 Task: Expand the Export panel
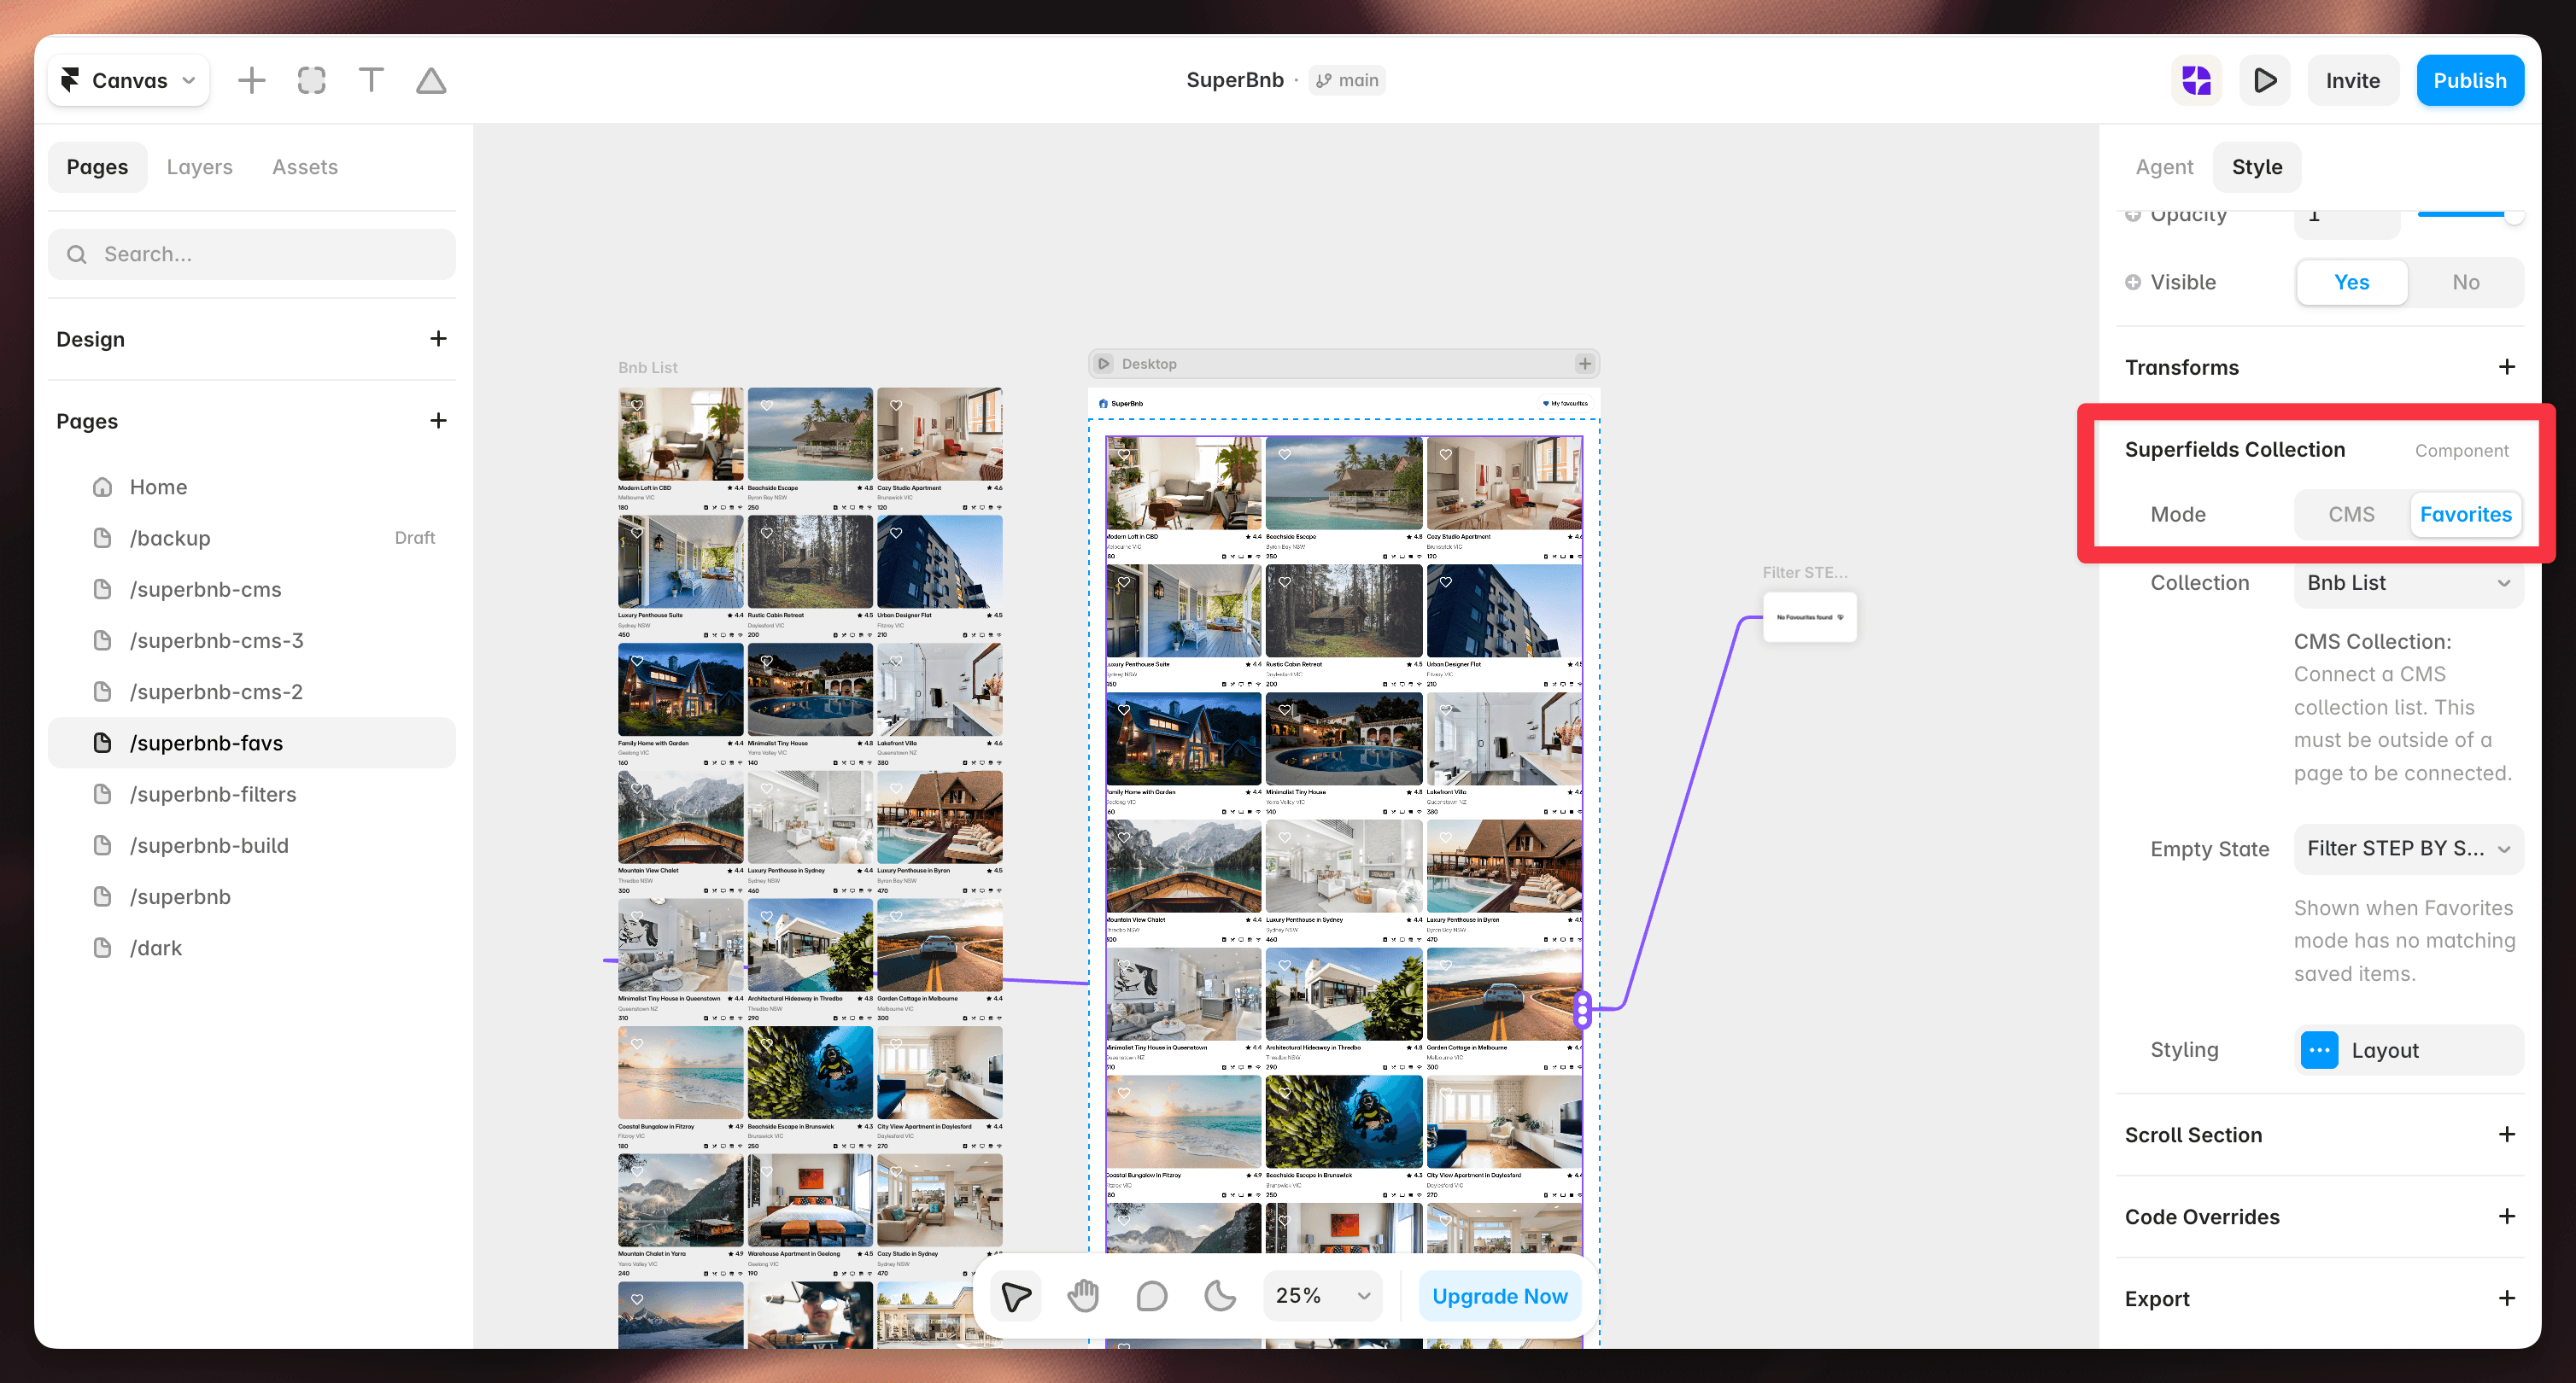(2506, 1298)
